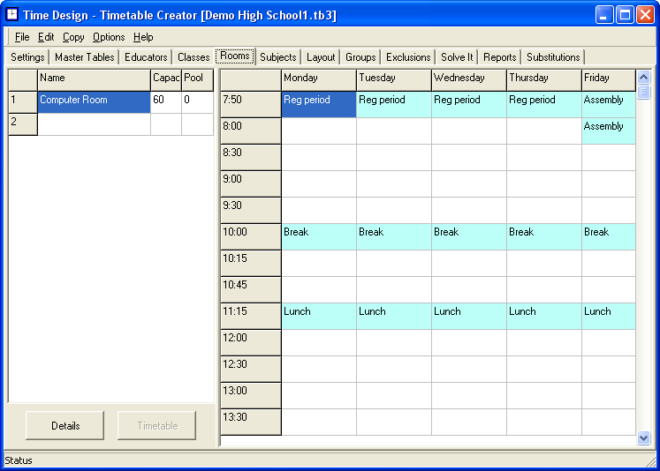Select the Master Tables tab

coord(85,57)
